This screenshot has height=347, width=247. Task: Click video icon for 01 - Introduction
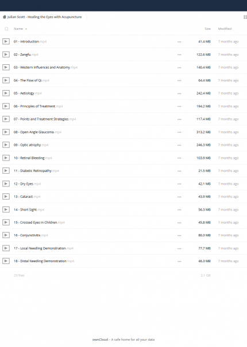tap(6, 41)
